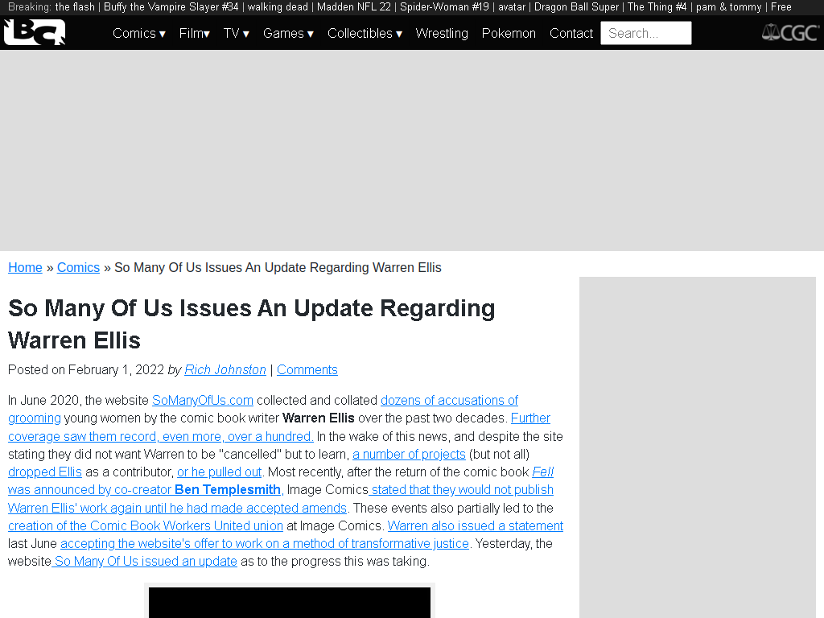Click the Bleeding Cool BC logo
824x618 pixels.
tap(35, 32)
